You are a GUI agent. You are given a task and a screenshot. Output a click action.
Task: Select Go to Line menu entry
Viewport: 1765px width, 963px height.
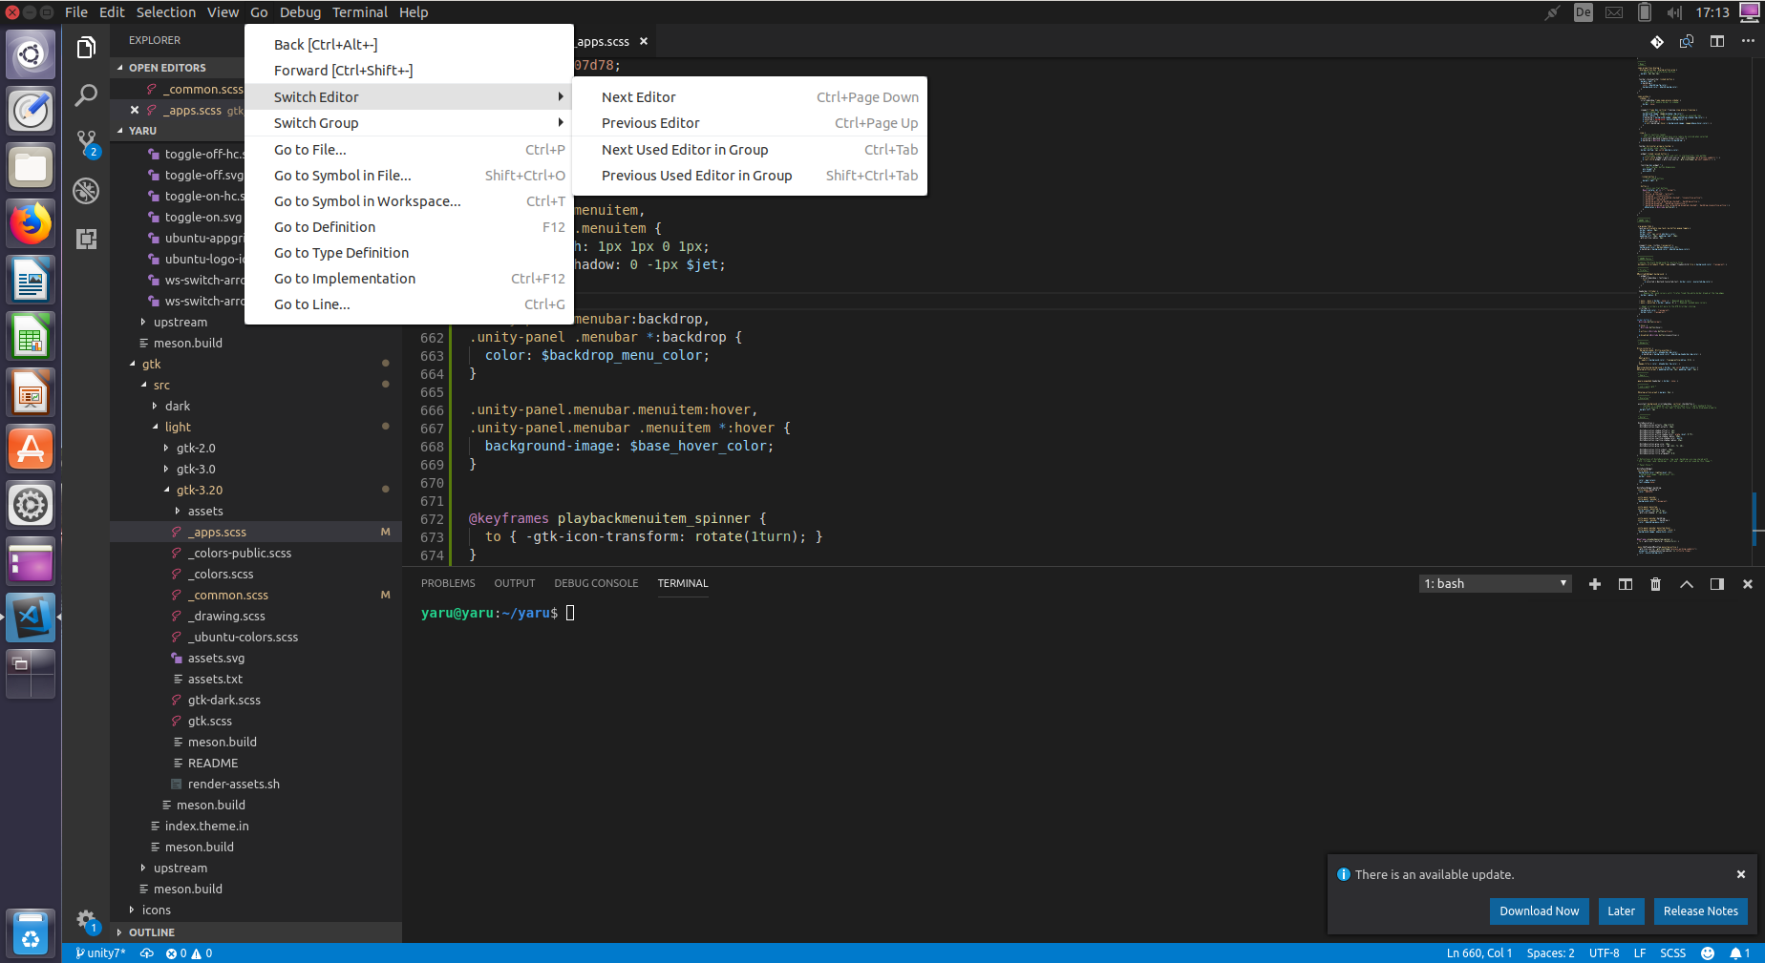409,304
